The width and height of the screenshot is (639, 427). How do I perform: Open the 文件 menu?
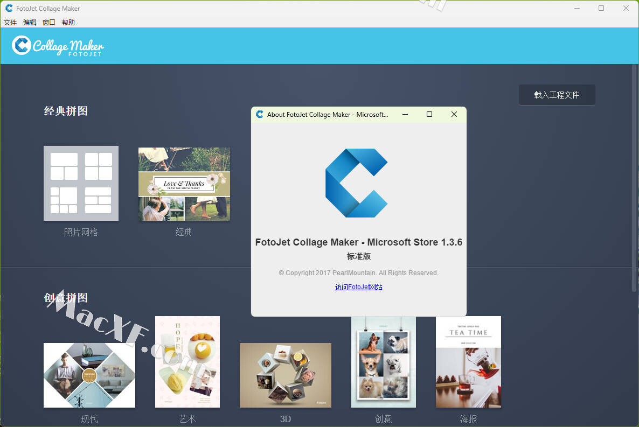10,23
